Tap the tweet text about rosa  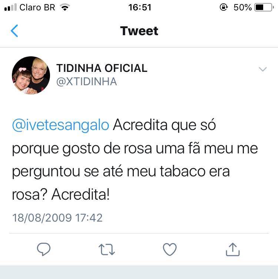135,160
